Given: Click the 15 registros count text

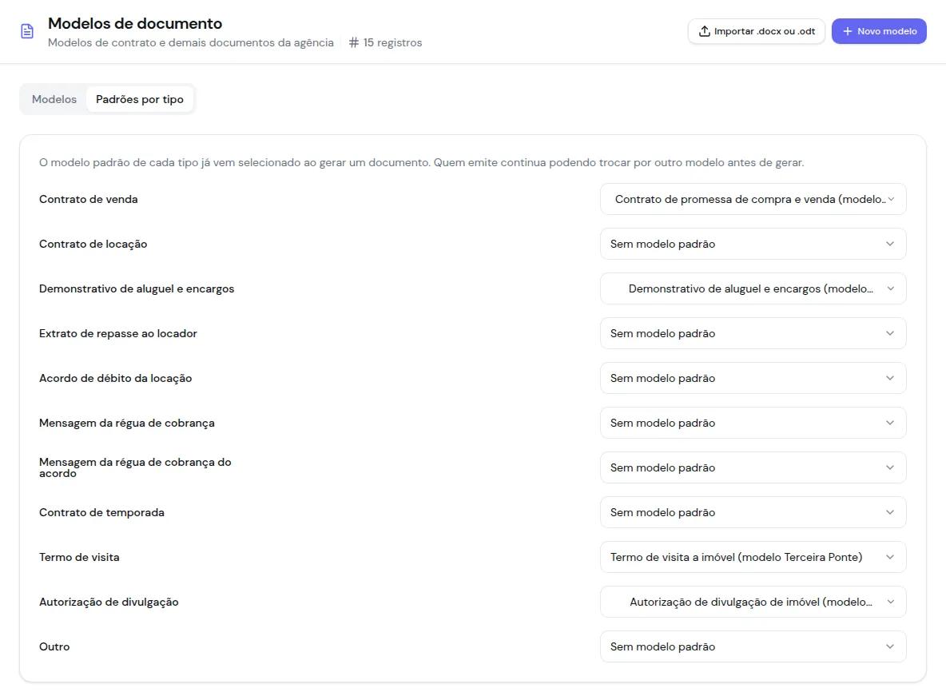Looking at the screenshot, I should pos(392,43).
